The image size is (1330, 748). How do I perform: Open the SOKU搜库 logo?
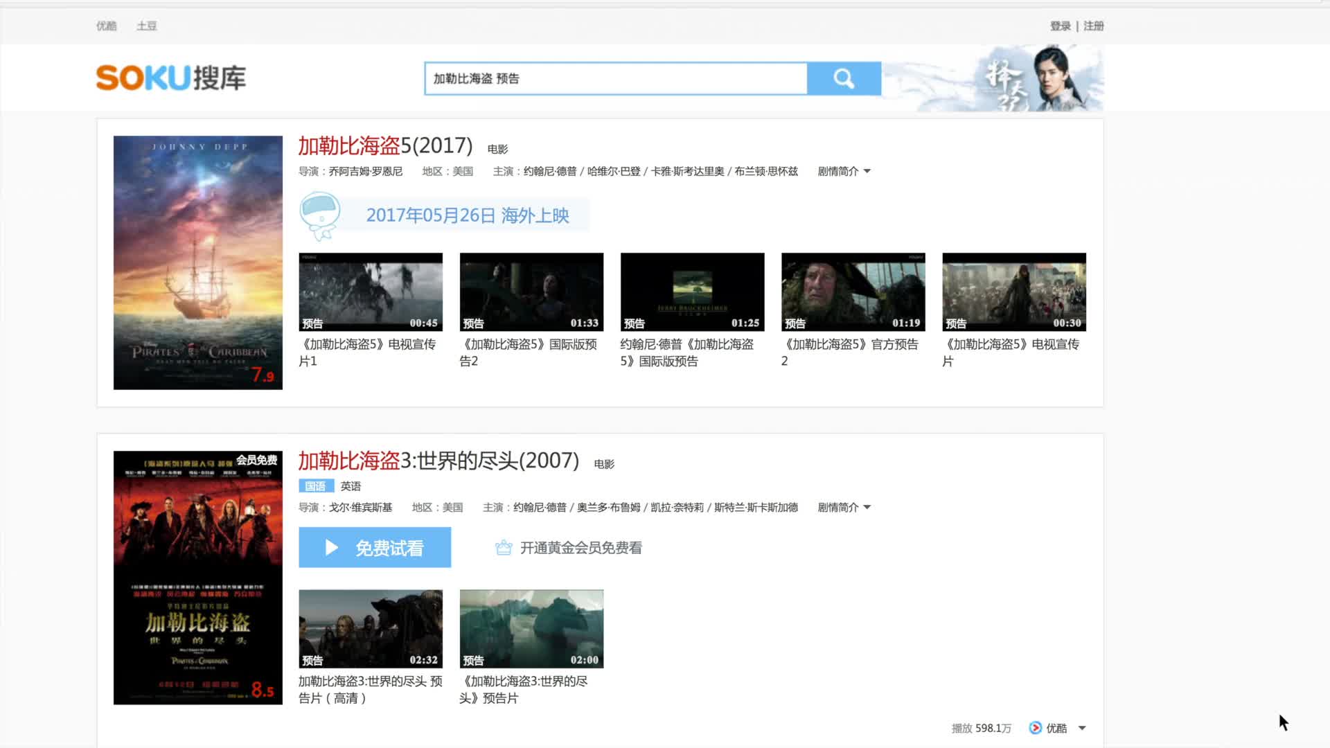coord(171,78)
